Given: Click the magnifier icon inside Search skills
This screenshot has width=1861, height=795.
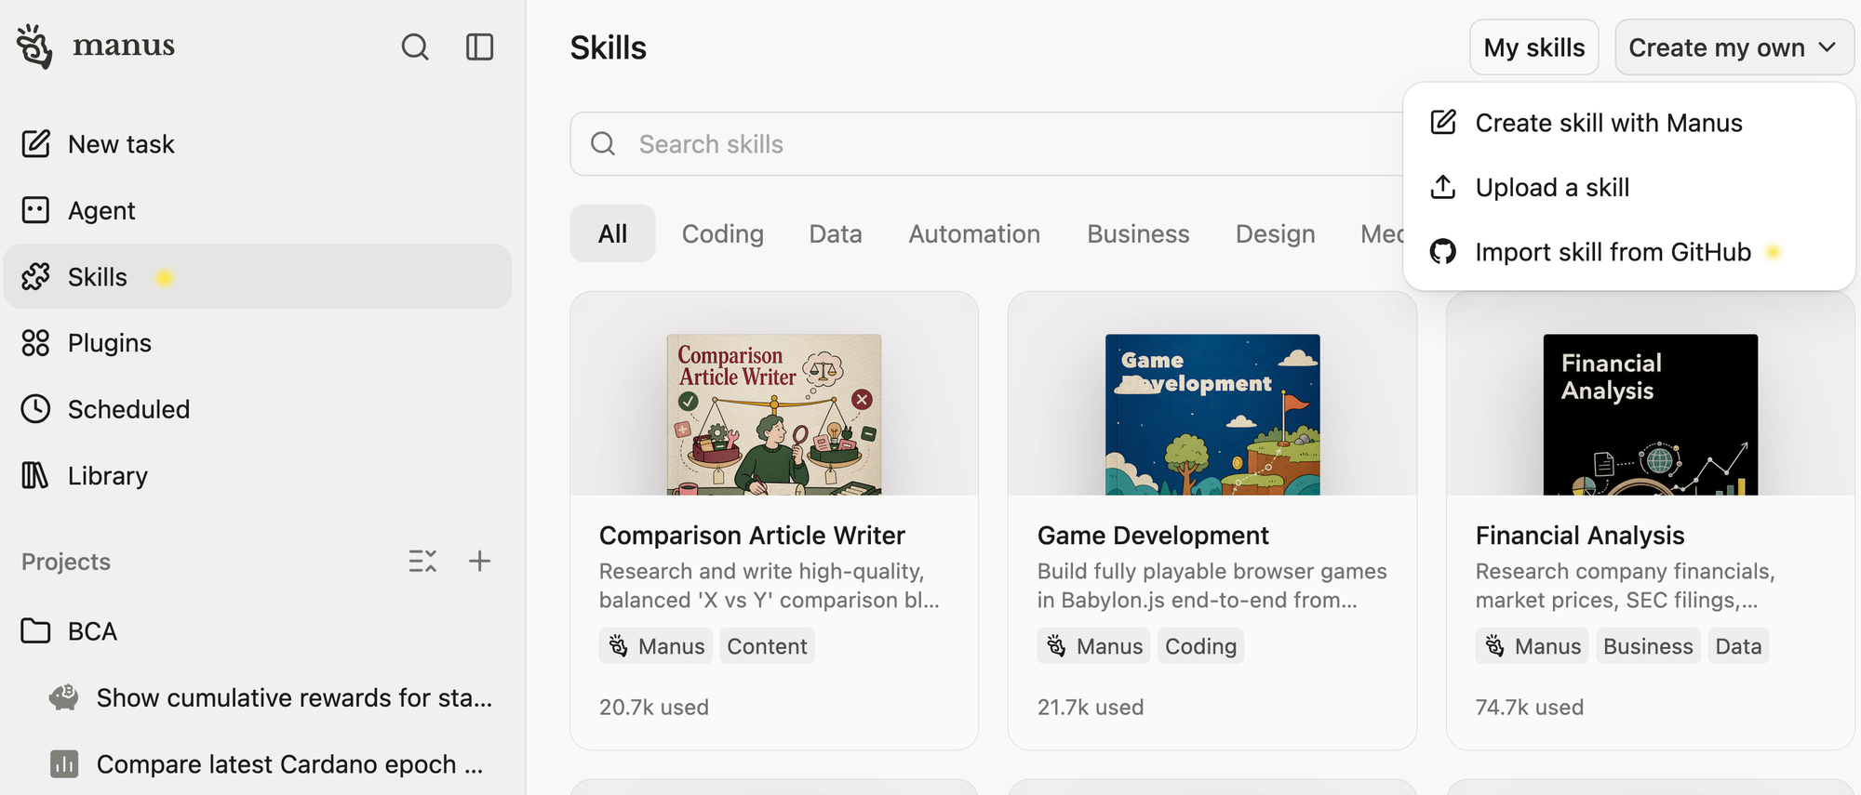Looking at the screenshot, I should [x=603, y=143].
